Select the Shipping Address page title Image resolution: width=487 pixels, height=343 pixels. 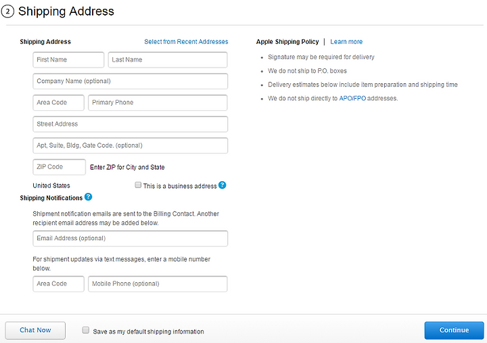tap(66, 12)
